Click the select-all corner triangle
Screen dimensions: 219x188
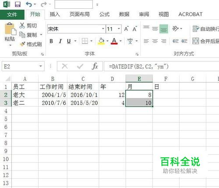(8, 79)
